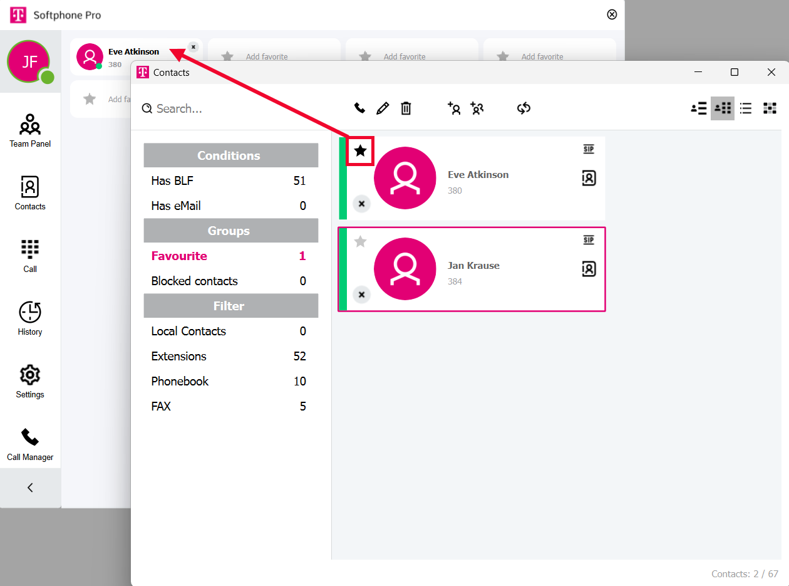Image resolution: width=789 pixels, height=586 pixels.
Task: Open Call Manager in the sidebar
Action: pyautogui.click(x=30, y=444)
